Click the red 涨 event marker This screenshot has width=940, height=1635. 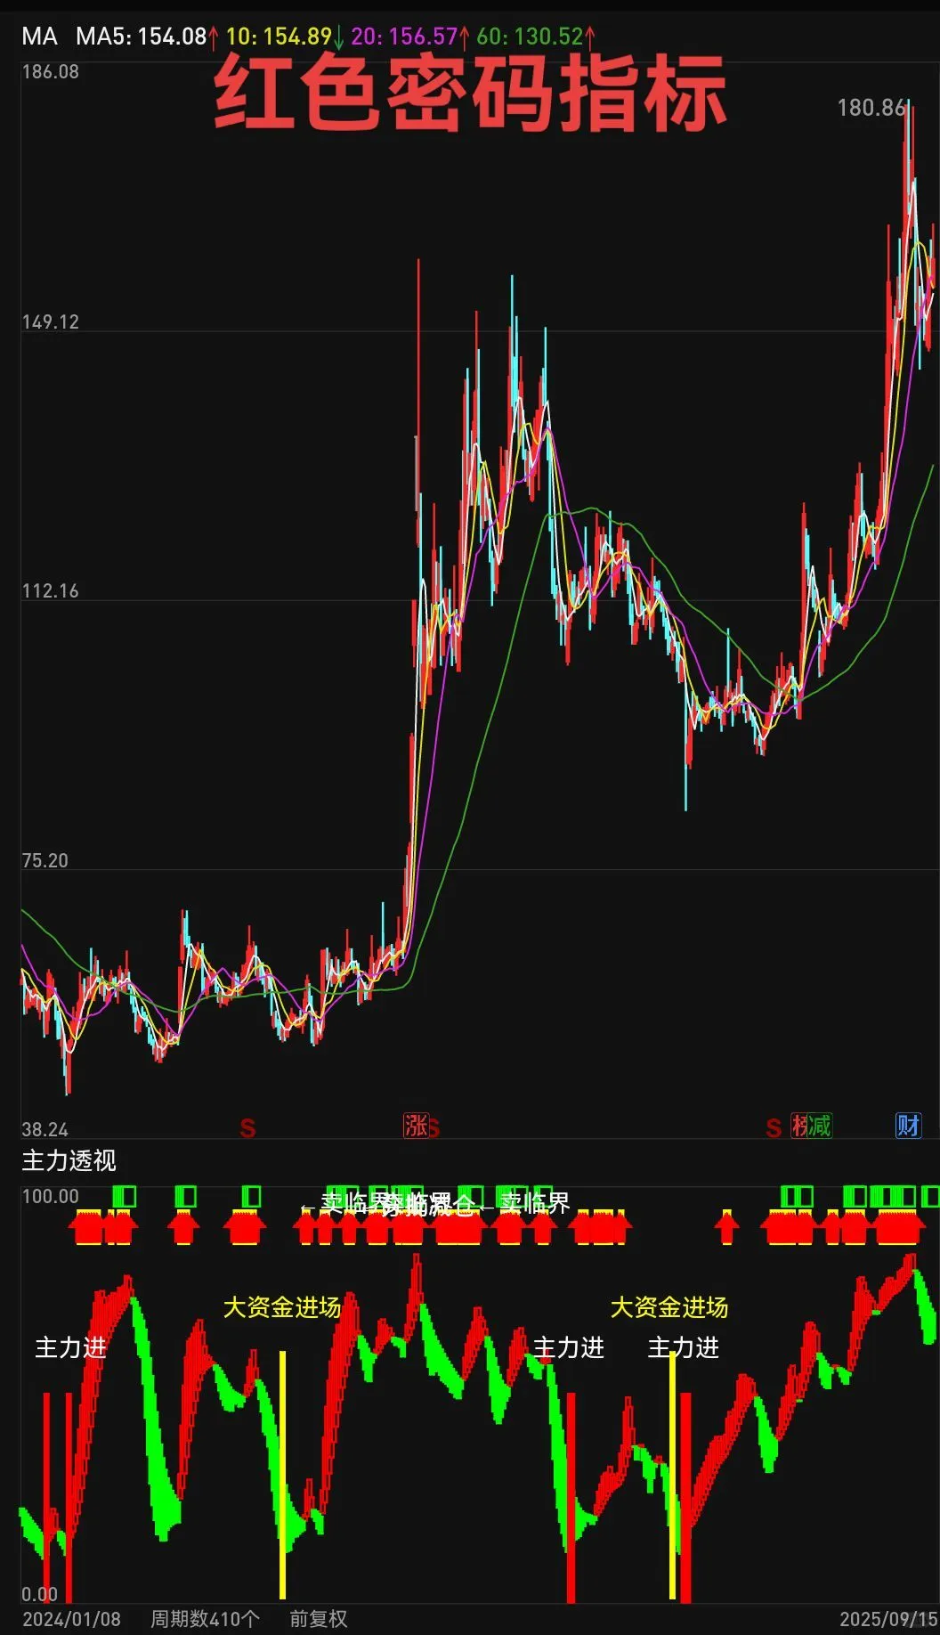pos(415,1126)
